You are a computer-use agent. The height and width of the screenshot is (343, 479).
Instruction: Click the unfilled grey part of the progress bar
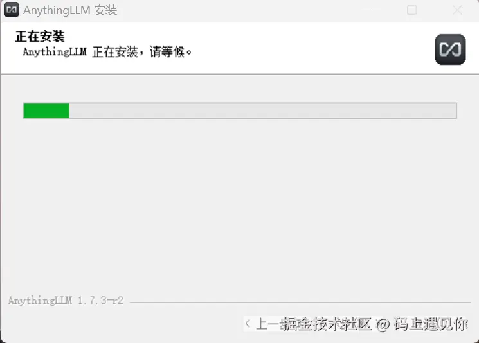pos(263,110)
